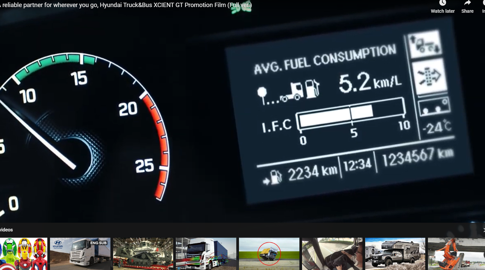Open the grey expedition camper truck video thumbnail
Screen dimensions: 485x270
click(x=395, y=254)
